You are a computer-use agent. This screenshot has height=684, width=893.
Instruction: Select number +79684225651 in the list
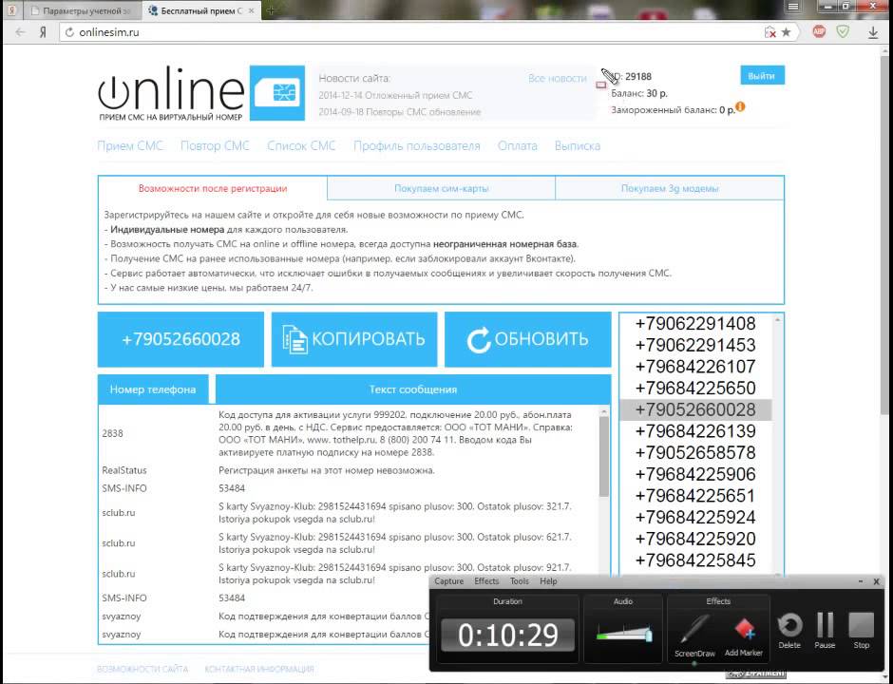694,496
